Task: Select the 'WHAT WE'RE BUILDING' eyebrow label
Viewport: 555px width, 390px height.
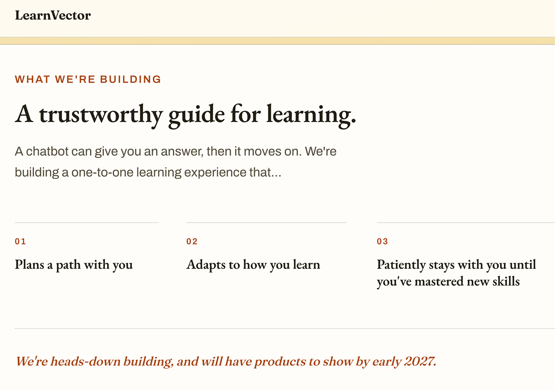Action: (88, 79)
